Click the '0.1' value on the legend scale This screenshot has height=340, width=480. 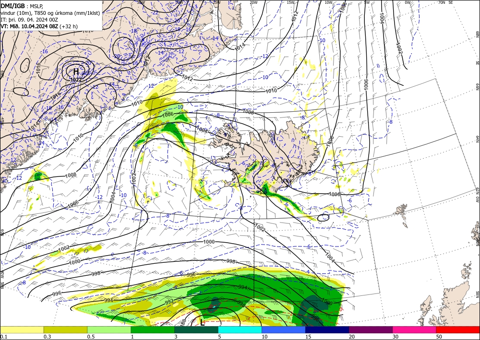pyautogui.click(x=3, y=337)
